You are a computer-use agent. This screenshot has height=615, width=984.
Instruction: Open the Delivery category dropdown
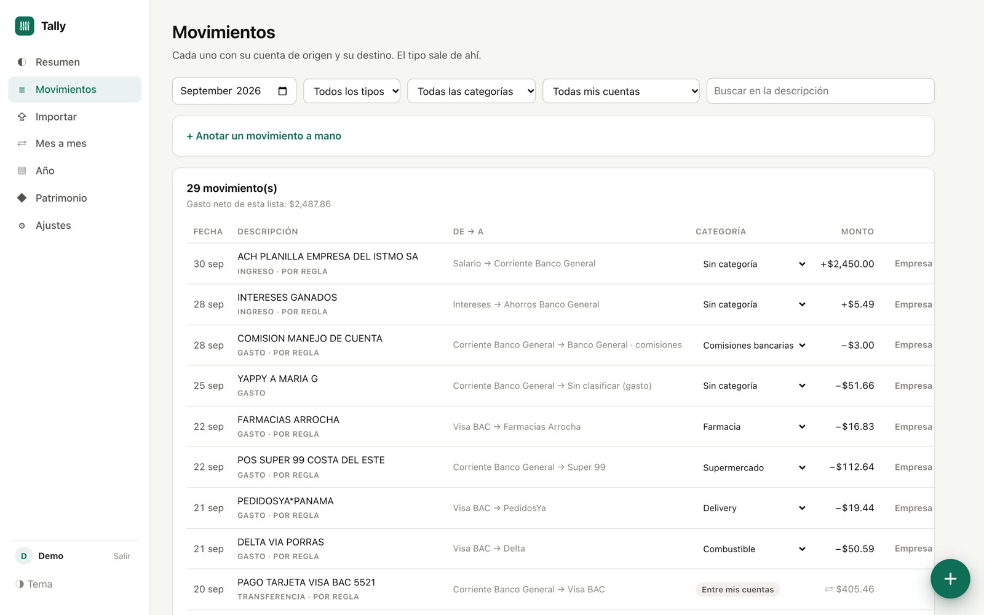(x=754, y=508)
